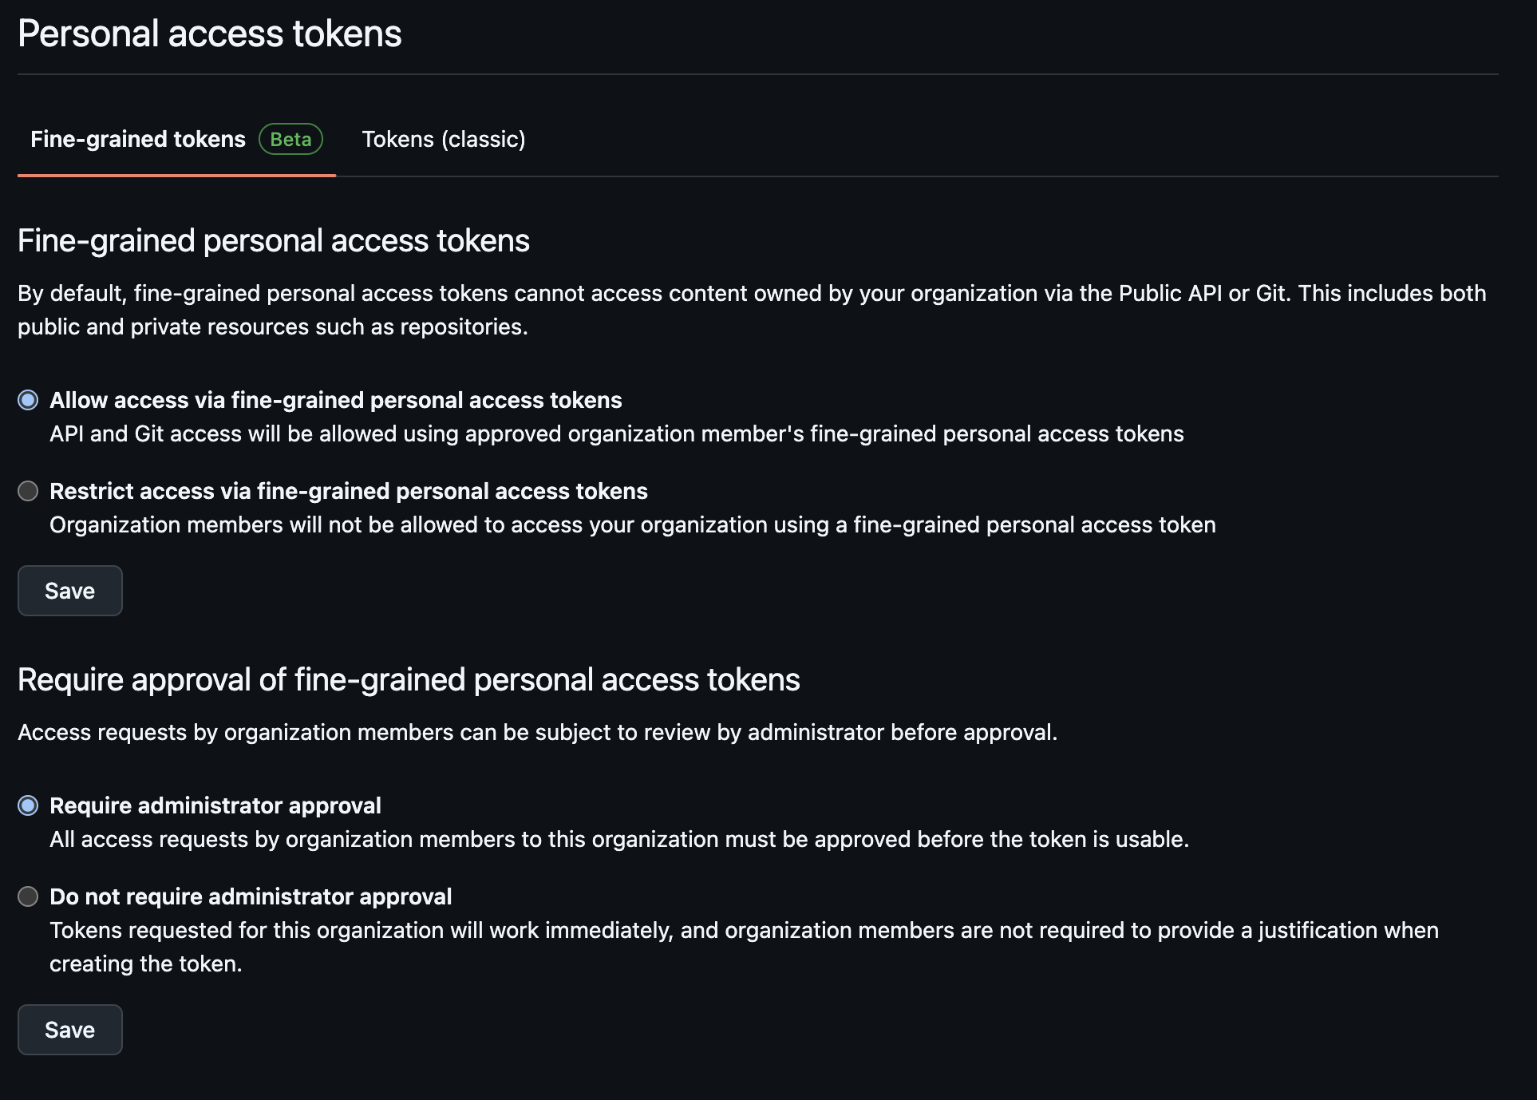1537x1100 pixels.
Task: Click the Do not require approval description text
Action: point(742,930)
